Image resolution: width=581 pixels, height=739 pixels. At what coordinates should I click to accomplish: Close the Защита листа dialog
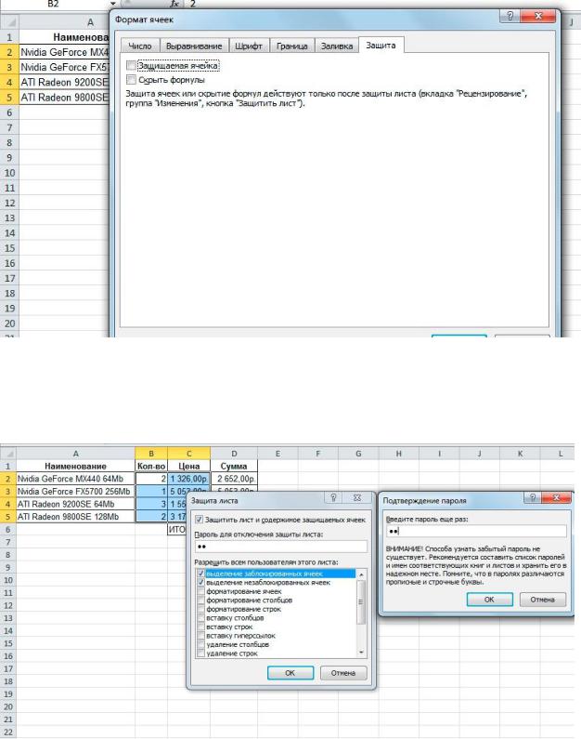357,497
